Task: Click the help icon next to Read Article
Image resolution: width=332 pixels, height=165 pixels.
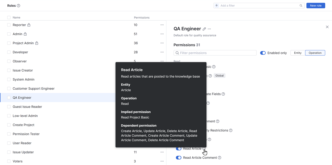Action: (203, 148)
